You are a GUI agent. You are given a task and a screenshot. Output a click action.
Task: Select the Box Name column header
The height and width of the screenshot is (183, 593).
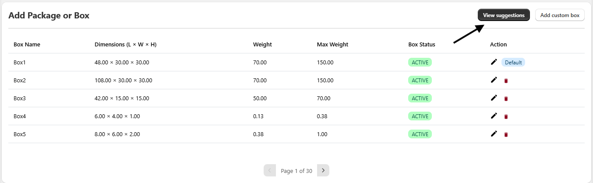point(27,44)
